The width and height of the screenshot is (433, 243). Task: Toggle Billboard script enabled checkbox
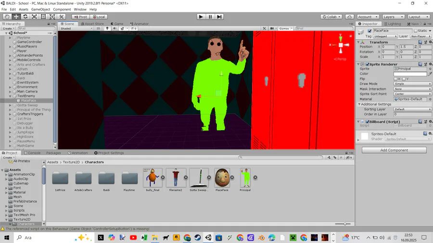pos(367,121)
